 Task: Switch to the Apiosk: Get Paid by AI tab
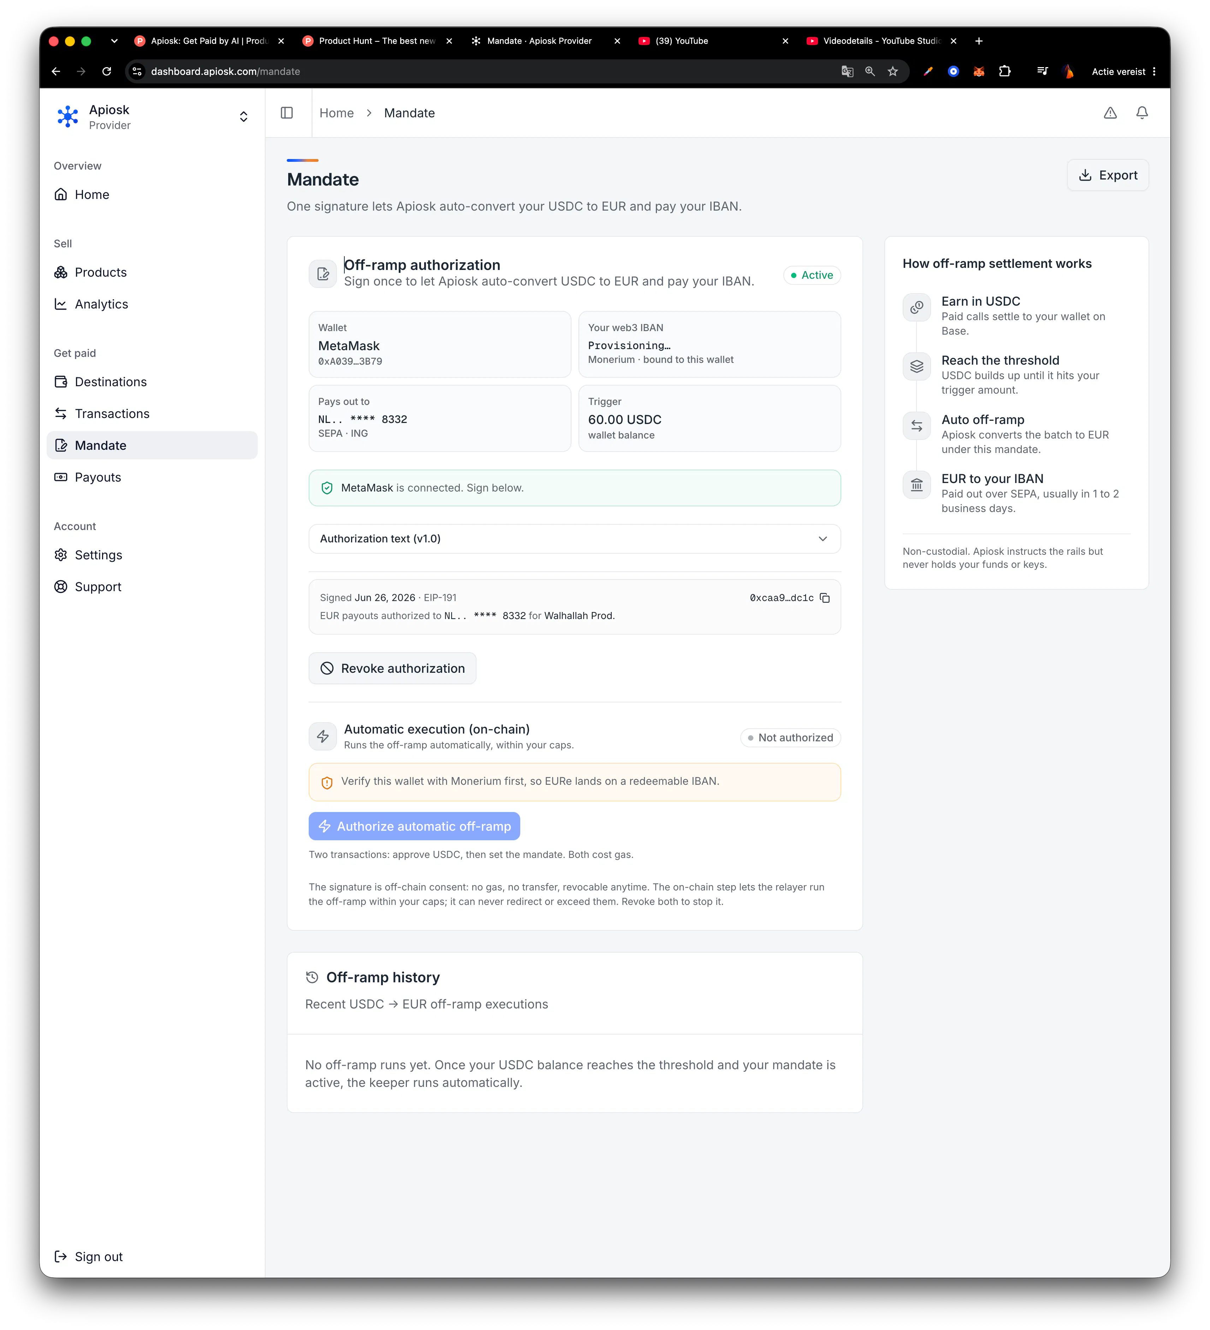tap(209, 41)
